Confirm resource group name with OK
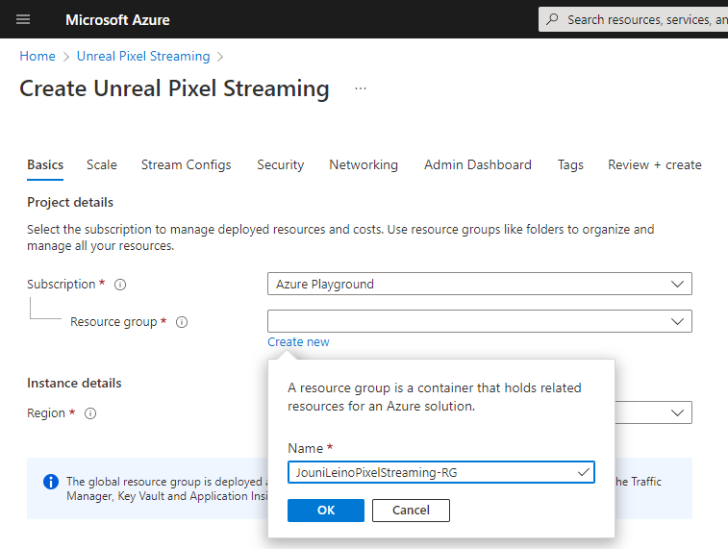The height and width of the screenshot is (549, 728). (326, 511)
